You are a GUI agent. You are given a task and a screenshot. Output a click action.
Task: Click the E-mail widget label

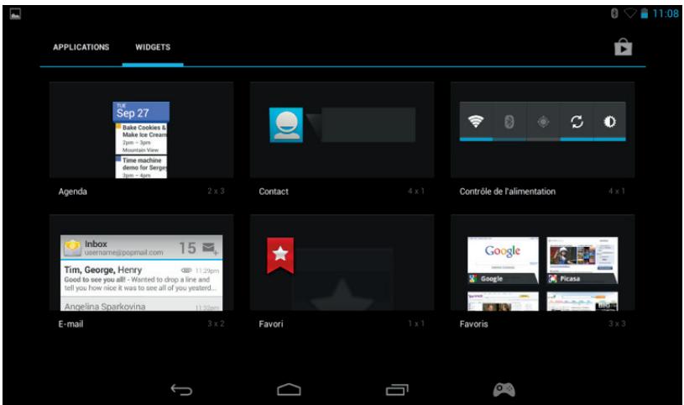pyautogui.click(x=70, y=323)
